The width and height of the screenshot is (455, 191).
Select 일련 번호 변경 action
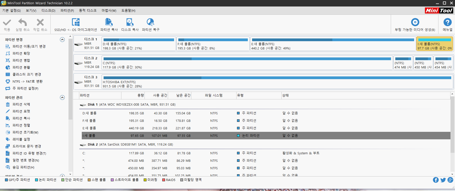click(x=22, y=160)
